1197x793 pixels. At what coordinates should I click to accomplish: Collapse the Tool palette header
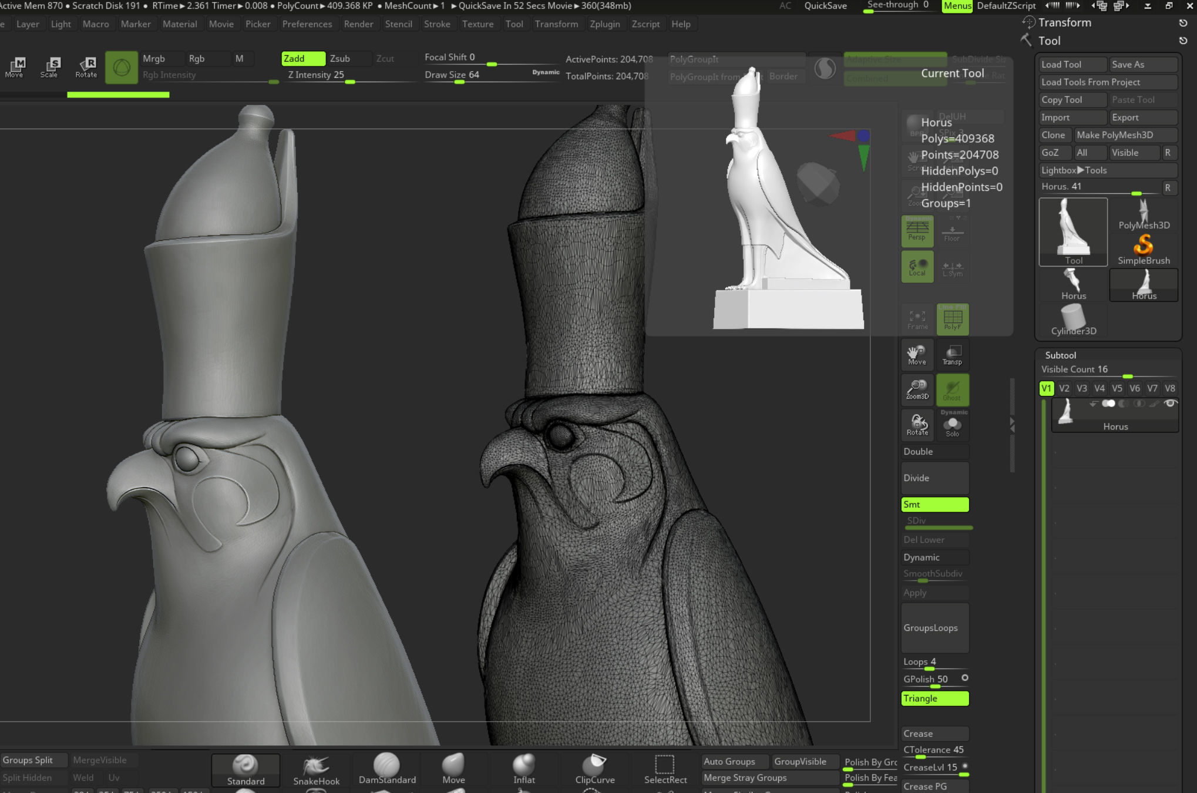pyautogui.click(x=1049, y=41)
